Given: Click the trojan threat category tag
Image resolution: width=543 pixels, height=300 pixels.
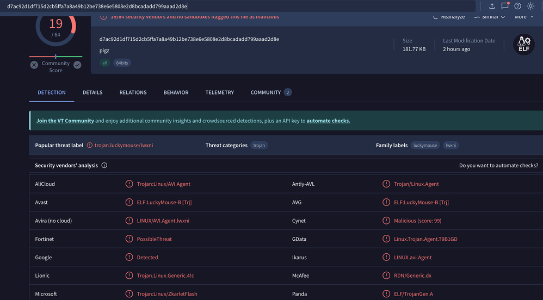Looking at the screenshot, I should [x=259, y=145].
